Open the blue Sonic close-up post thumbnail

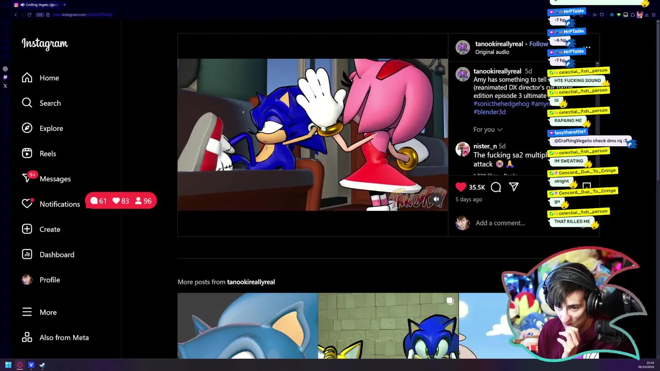point(247,326)
